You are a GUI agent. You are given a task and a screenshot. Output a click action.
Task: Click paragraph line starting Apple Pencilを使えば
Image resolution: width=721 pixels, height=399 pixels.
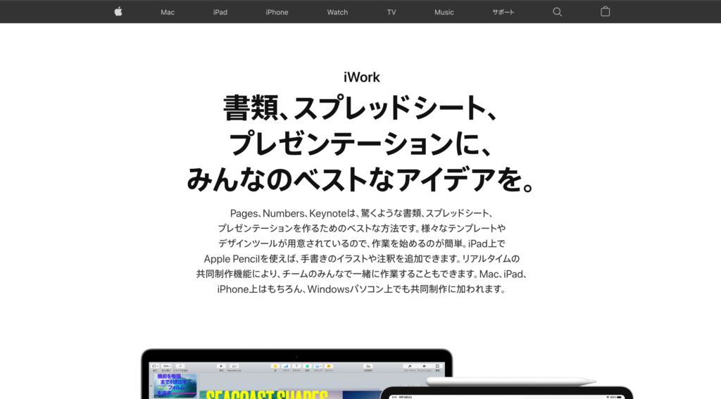click(x=361, y=259)
